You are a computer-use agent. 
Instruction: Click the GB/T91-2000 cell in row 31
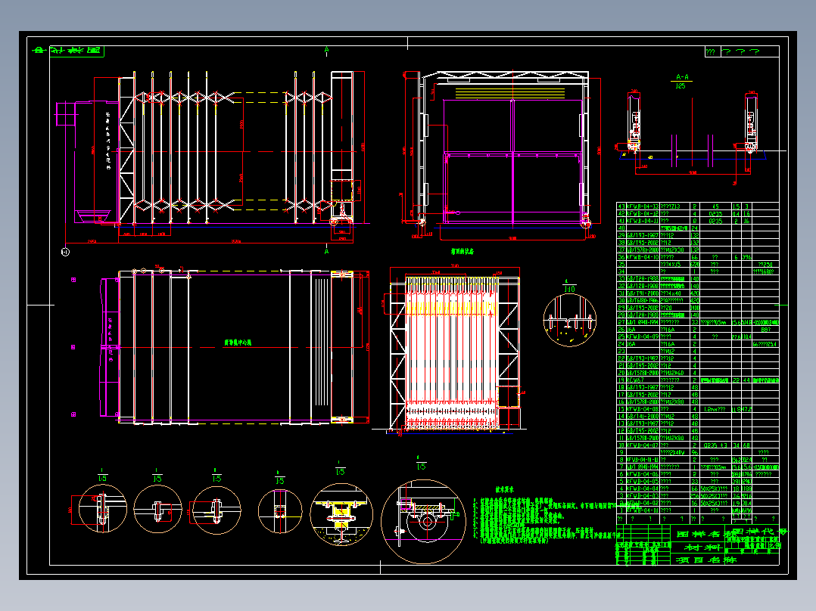[x=643, y=293]
